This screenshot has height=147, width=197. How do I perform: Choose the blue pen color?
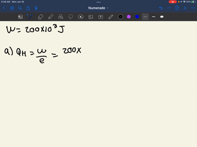point(137,17)
